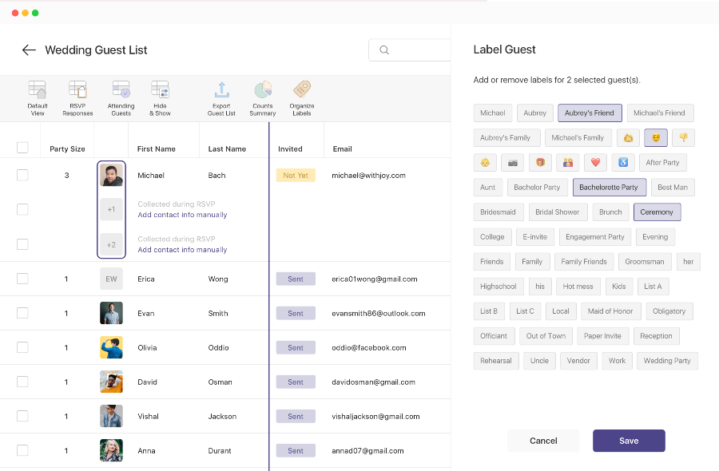Select the camera emoji label
719x471 pixels.
513,162
